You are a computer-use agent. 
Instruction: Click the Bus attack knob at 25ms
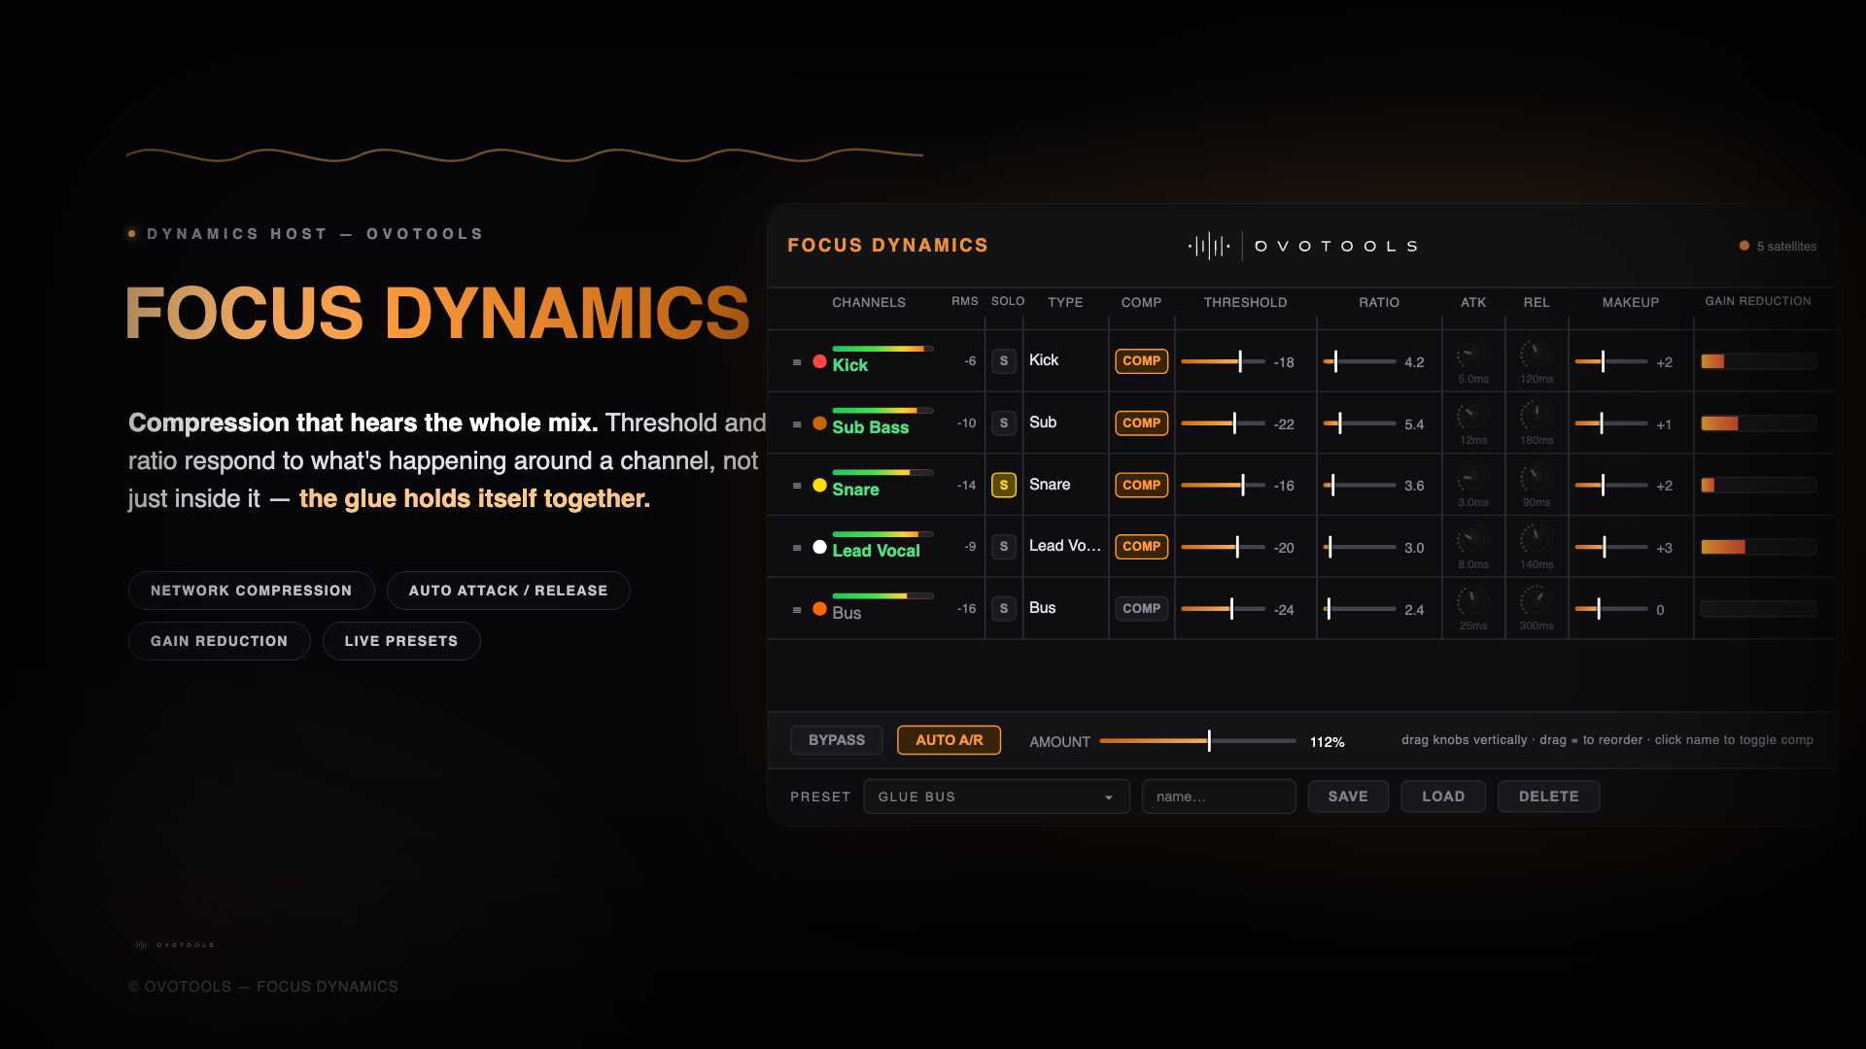[1472, 602]
